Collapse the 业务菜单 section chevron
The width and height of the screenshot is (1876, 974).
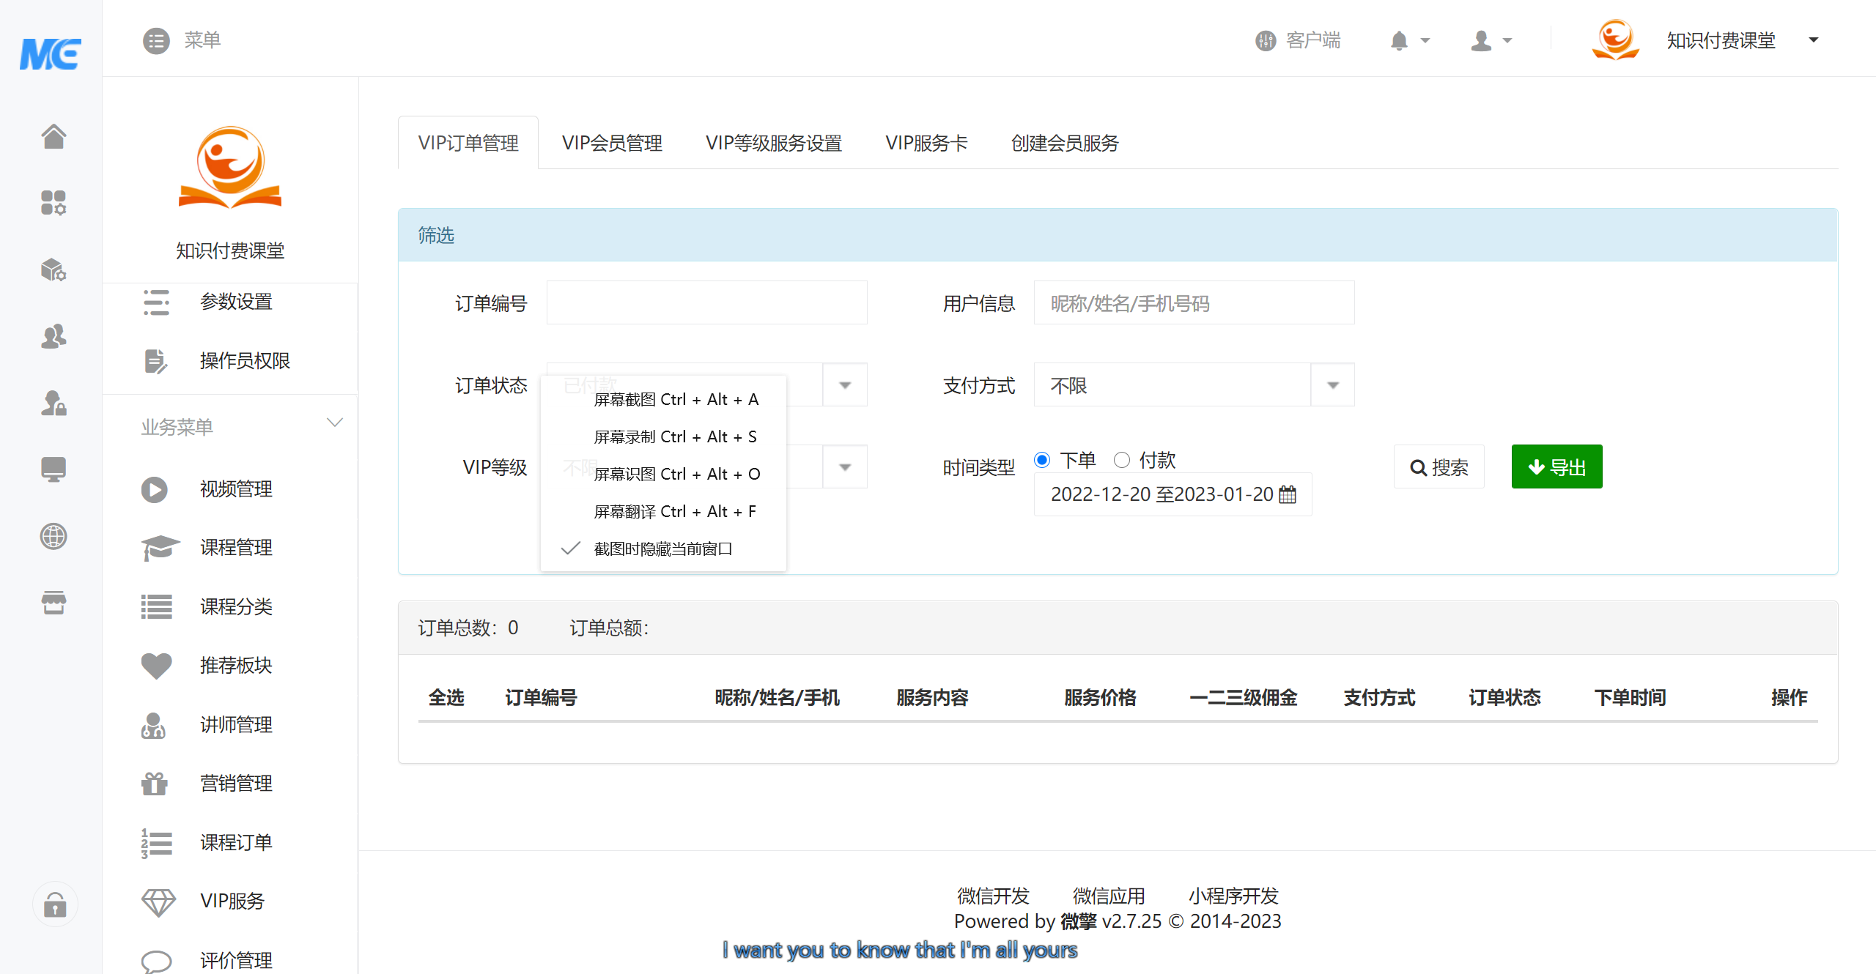(335, 423)
